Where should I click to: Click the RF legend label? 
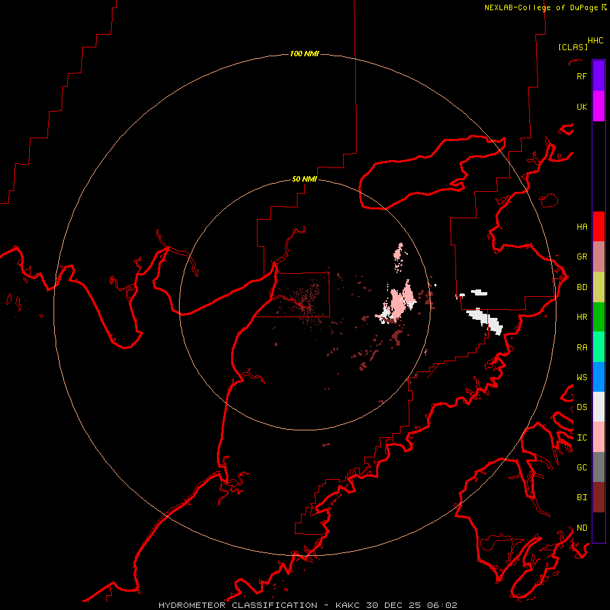coord(582,76)
